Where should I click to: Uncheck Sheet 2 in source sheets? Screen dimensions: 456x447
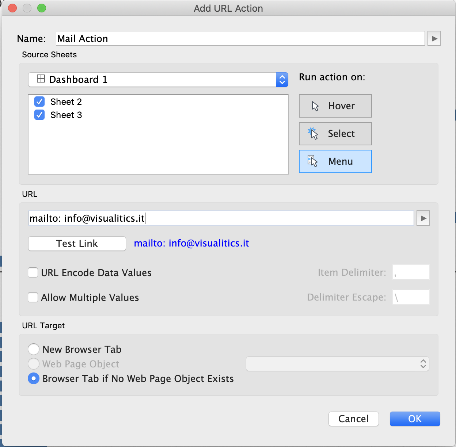(x=39, y=102)
